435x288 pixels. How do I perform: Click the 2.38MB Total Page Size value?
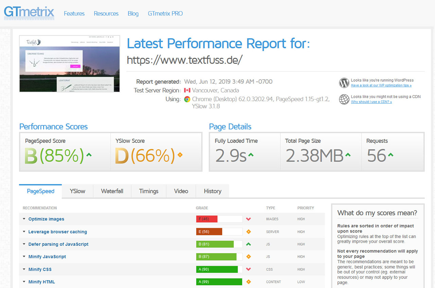coord(314,156)
